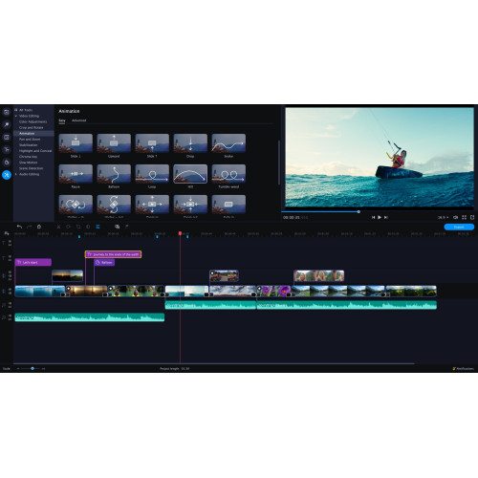Select Chroma Key in tools list
This screenshot has width=478, height=478.
[x=28, y=157]
